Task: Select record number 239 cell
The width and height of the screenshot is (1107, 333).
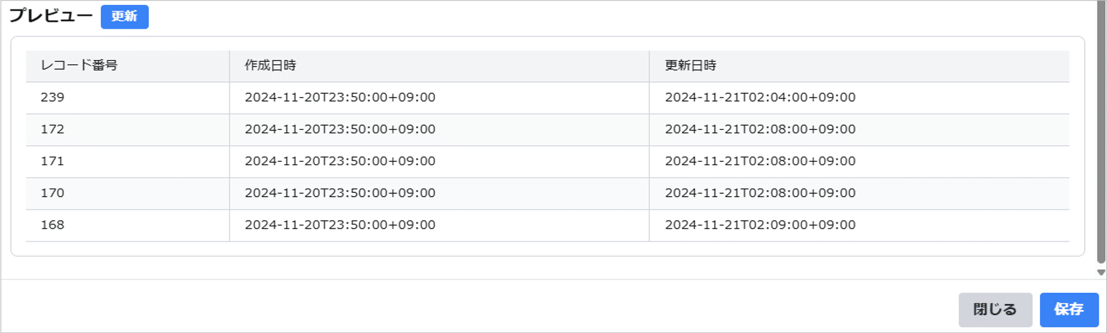Action: point(52,97)
